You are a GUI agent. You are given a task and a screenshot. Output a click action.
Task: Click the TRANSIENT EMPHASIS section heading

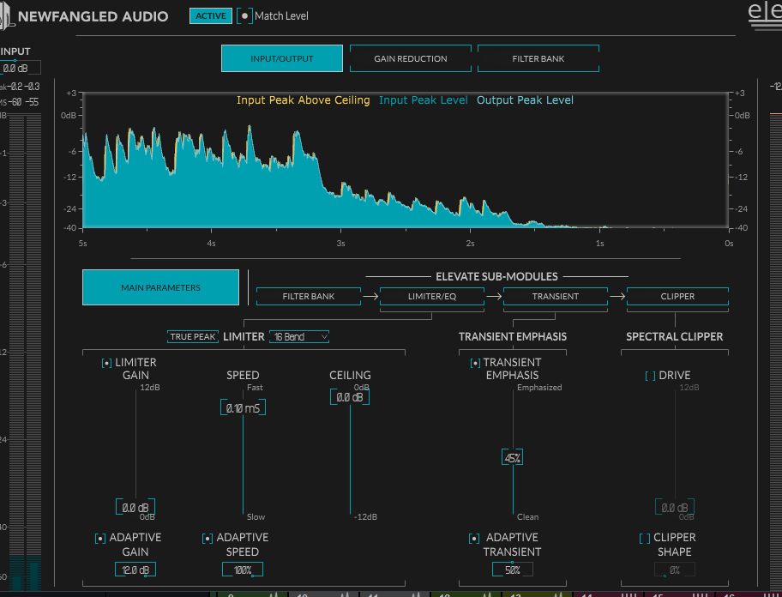(x=512, y=336)
